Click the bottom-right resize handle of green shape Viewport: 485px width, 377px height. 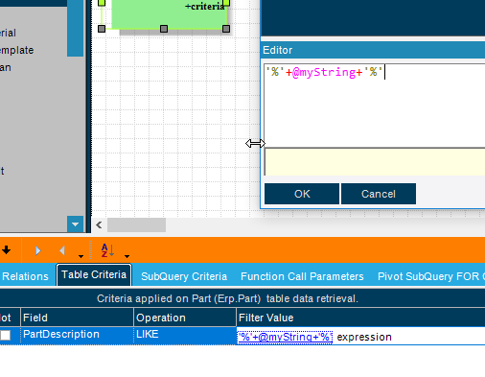[226, 29]
